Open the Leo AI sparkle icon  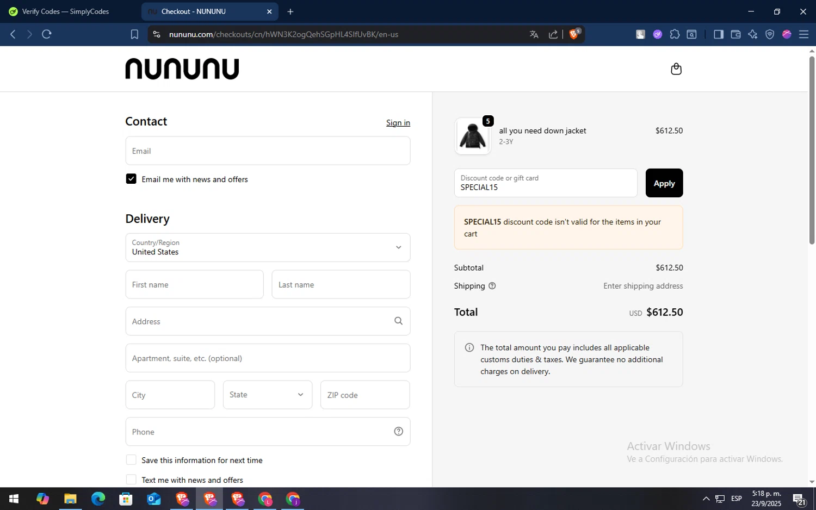(x=752, y=34)
